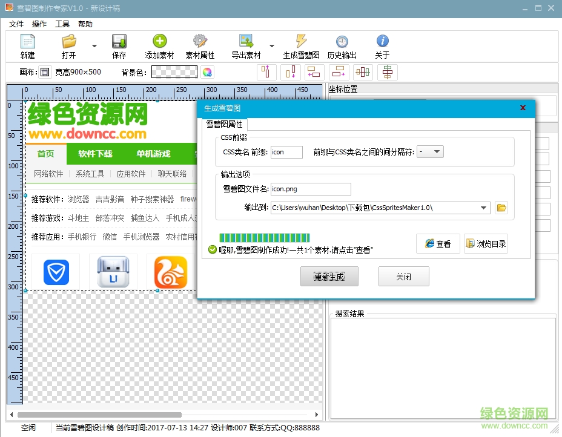Open the color wheel picker for 背景色
This screenshot has width=562, height=437.
click(207, 72)
